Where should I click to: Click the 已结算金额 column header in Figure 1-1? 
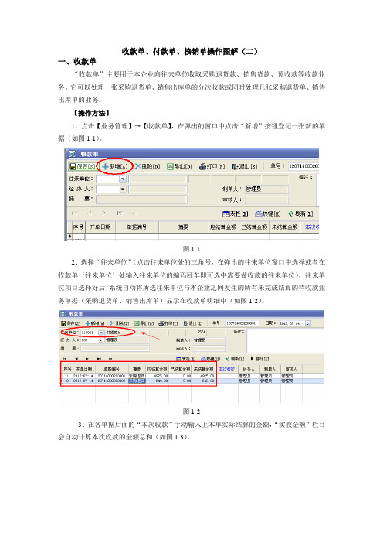point(254,227)
